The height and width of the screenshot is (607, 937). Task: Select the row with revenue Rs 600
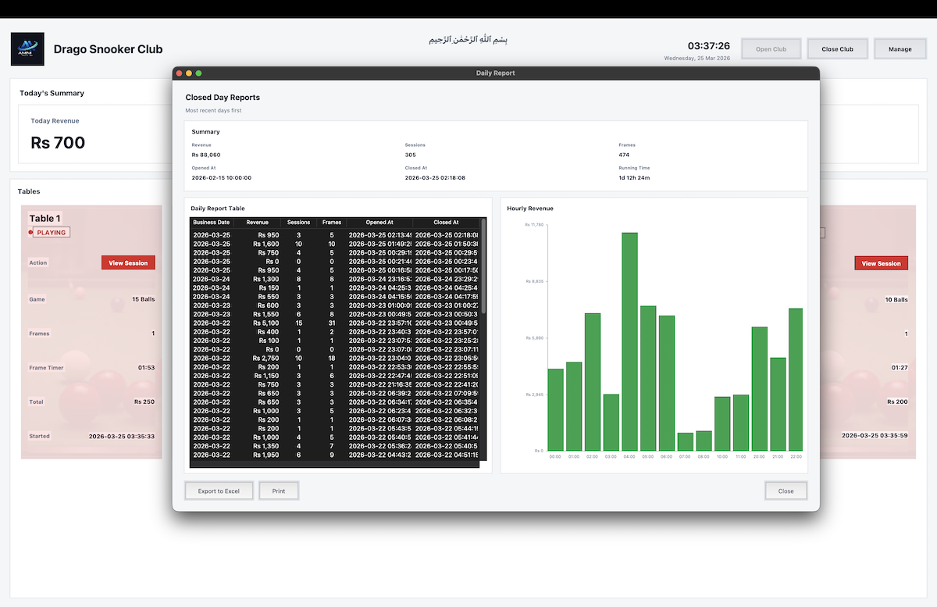335,305
